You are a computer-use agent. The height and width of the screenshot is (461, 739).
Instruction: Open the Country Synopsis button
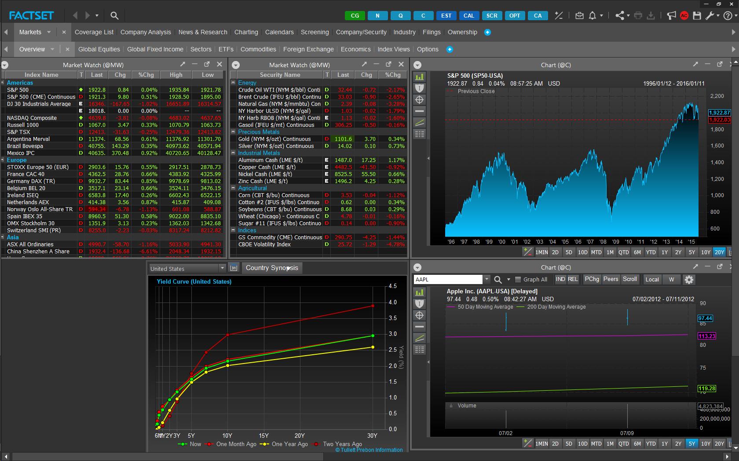click(x=272, y=268)
